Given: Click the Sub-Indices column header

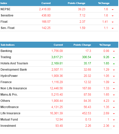Looking at the screenshot, I should click(x=7, y=45).
